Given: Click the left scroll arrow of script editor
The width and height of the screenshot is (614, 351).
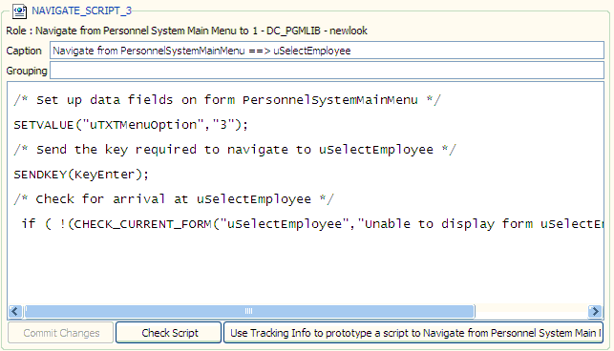Looking at the screenshot, I should (x=15, y=312).
